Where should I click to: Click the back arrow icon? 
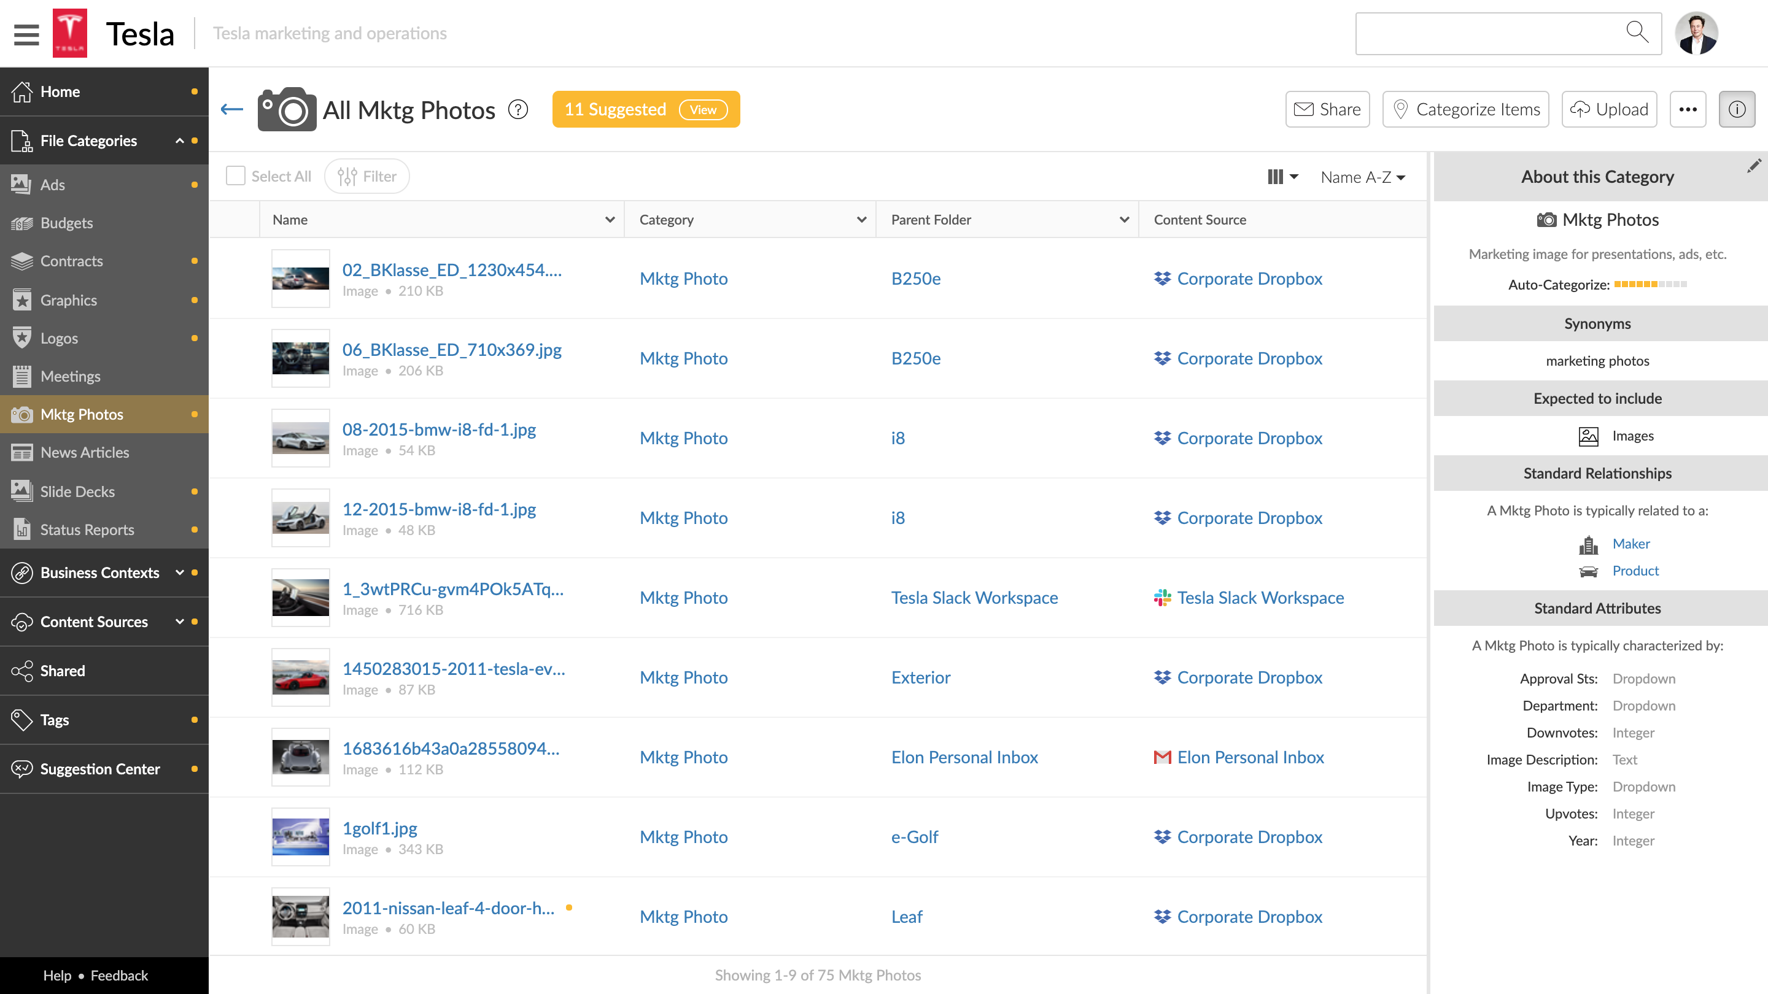tap(232, 109)
